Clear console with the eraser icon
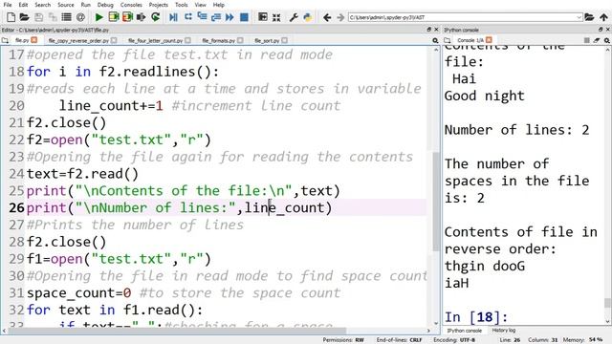612x344 pixels. coord(597,40)
